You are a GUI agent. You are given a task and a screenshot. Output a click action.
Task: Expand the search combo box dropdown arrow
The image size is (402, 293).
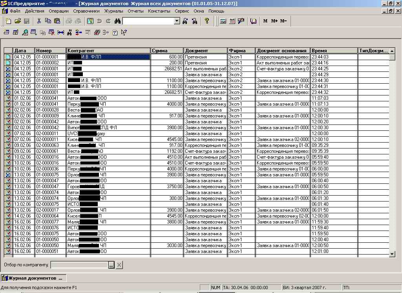(177, 21)
